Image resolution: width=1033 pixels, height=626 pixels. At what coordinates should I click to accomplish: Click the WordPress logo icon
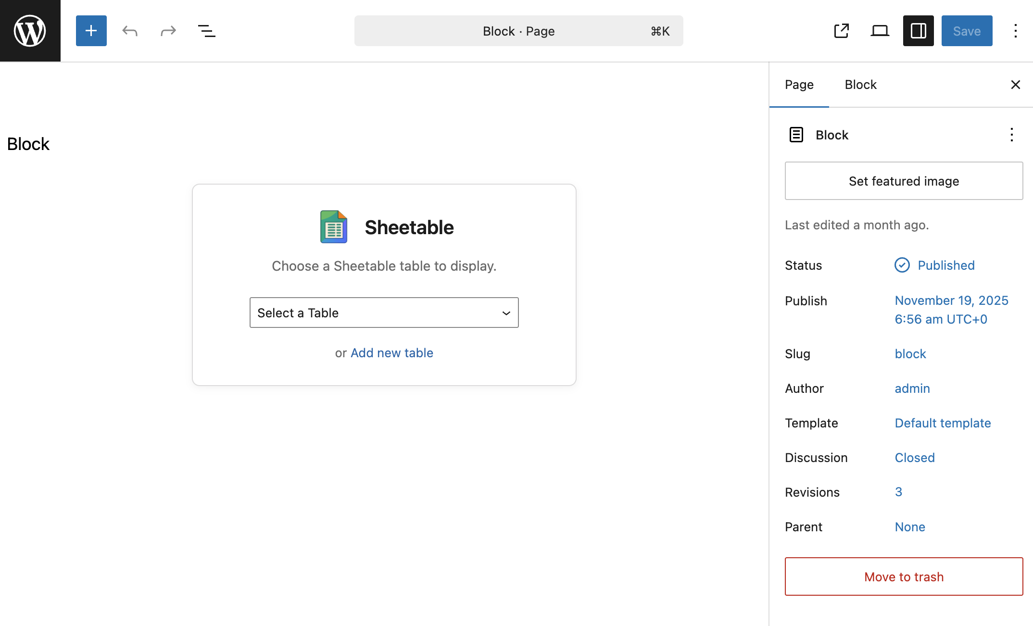coord(30,31)
